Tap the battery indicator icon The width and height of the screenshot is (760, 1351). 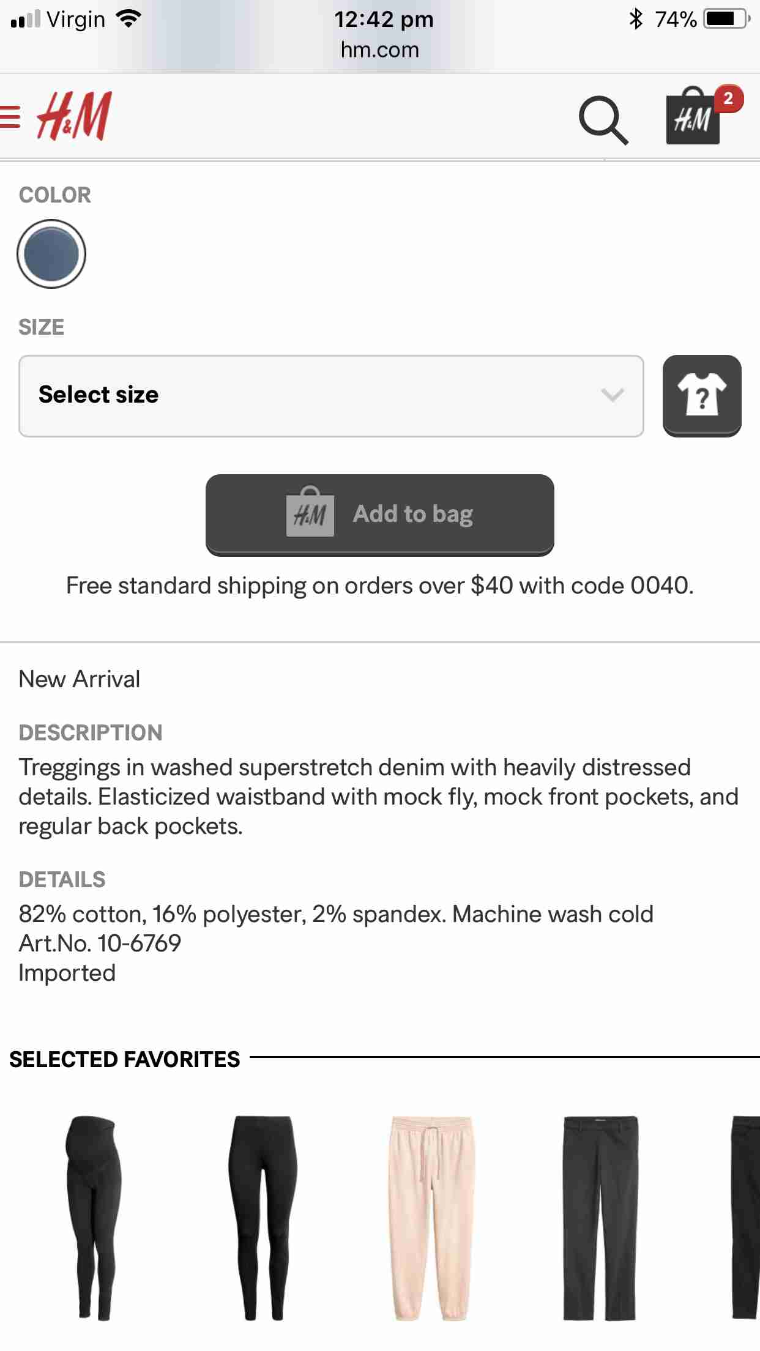[727, 20]
